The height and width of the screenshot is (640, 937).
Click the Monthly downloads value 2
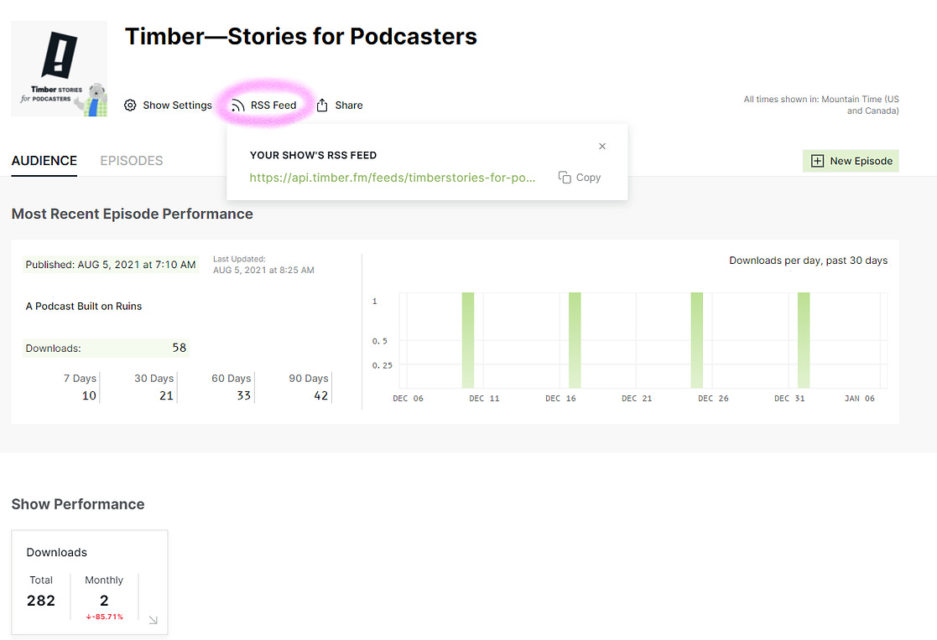tap(104, 601)
